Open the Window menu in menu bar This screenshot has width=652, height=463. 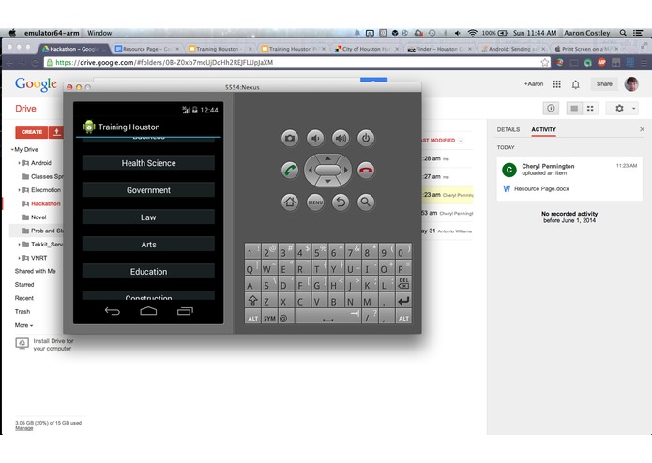point(99,33)
